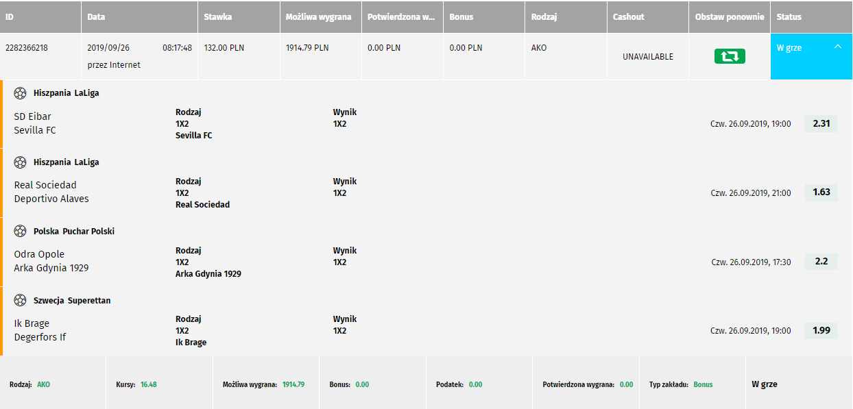Click the green re-bet arrows icon
Screen dimensions: 853x409
pos(730,56)
